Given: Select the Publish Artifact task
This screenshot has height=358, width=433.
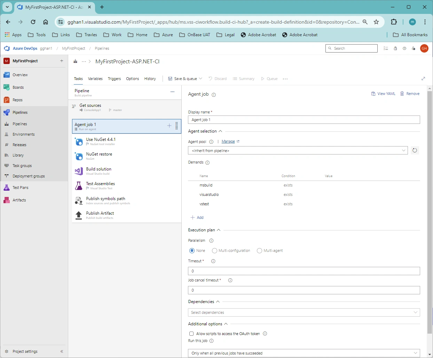Looking at the screenshot, I should tap(127, 215).
